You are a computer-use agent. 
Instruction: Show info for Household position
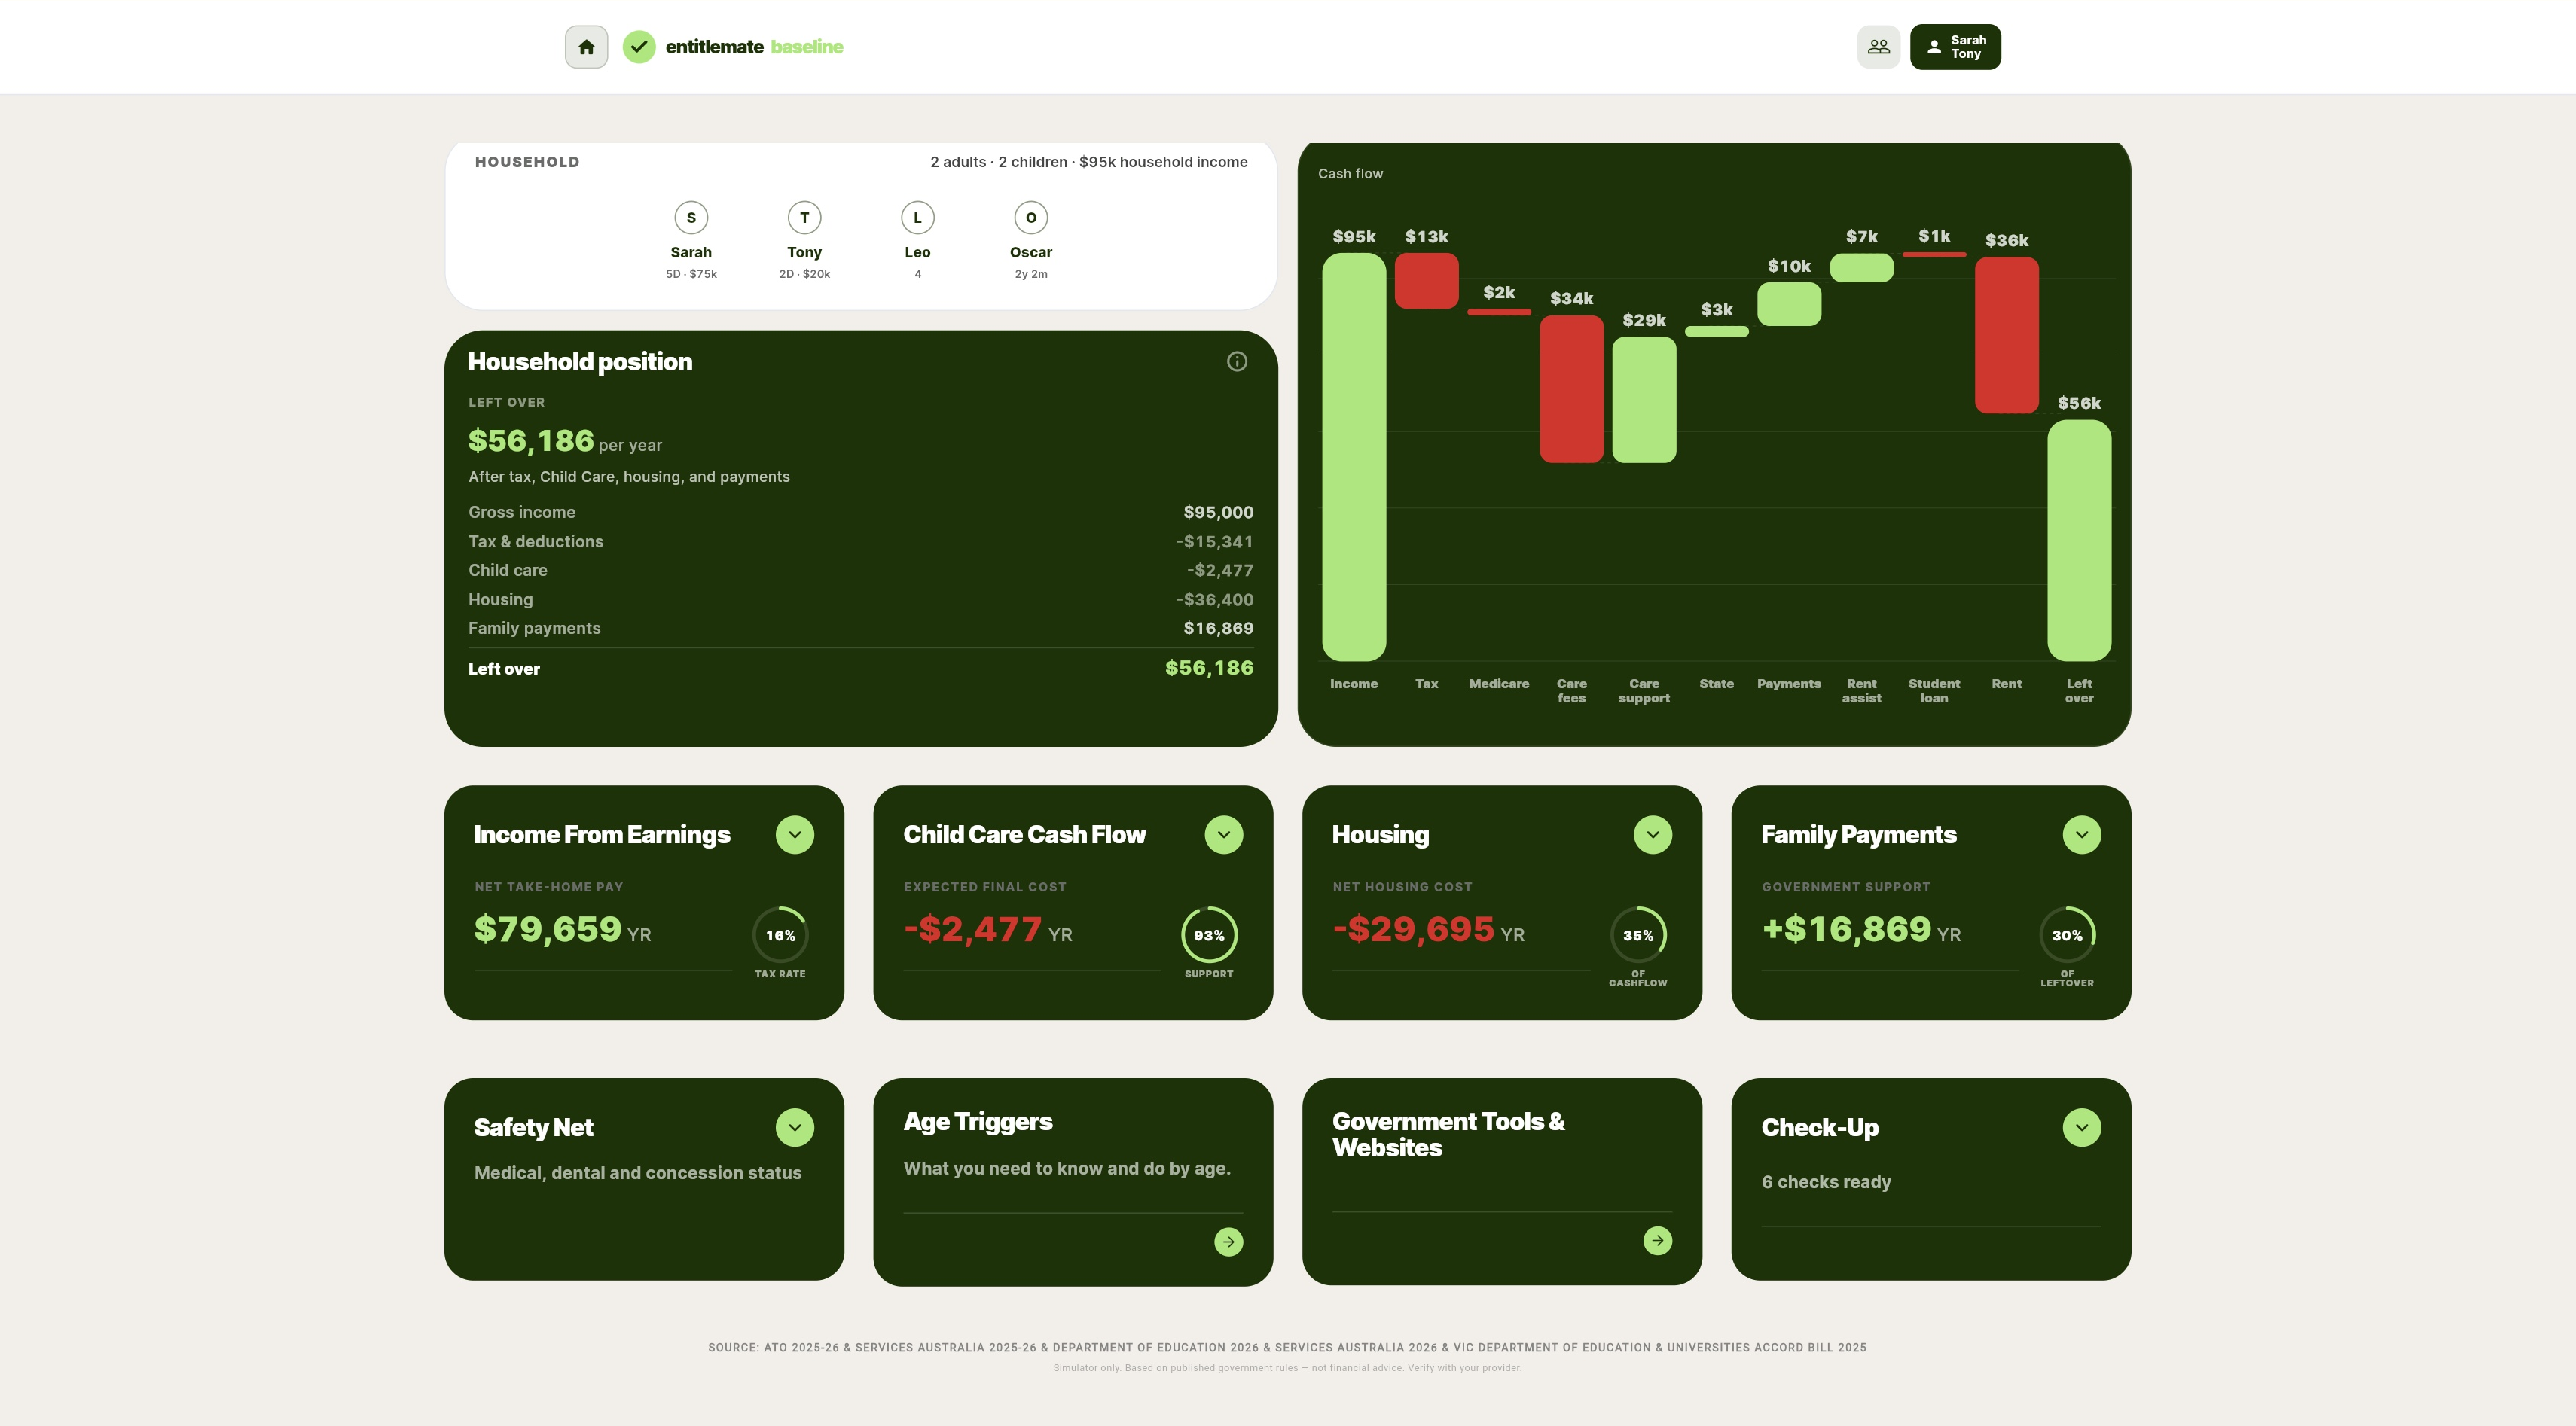click(1237, 361)
